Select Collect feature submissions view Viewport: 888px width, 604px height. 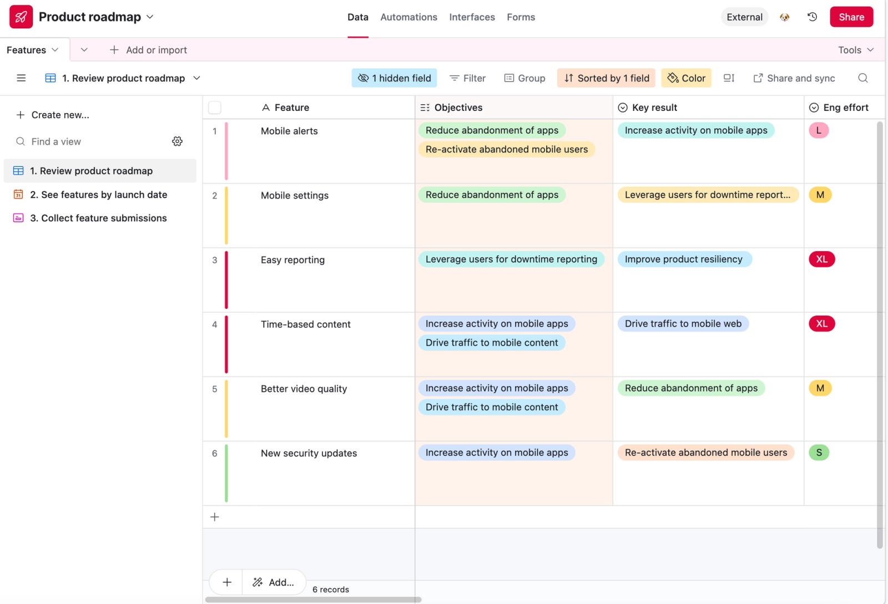coord(100,218)
